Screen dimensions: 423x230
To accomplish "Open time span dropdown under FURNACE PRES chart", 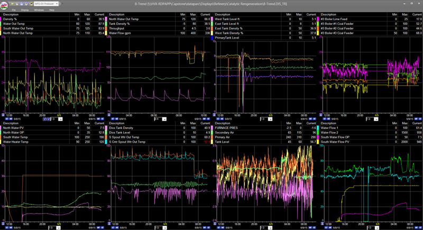I will 270,227.
